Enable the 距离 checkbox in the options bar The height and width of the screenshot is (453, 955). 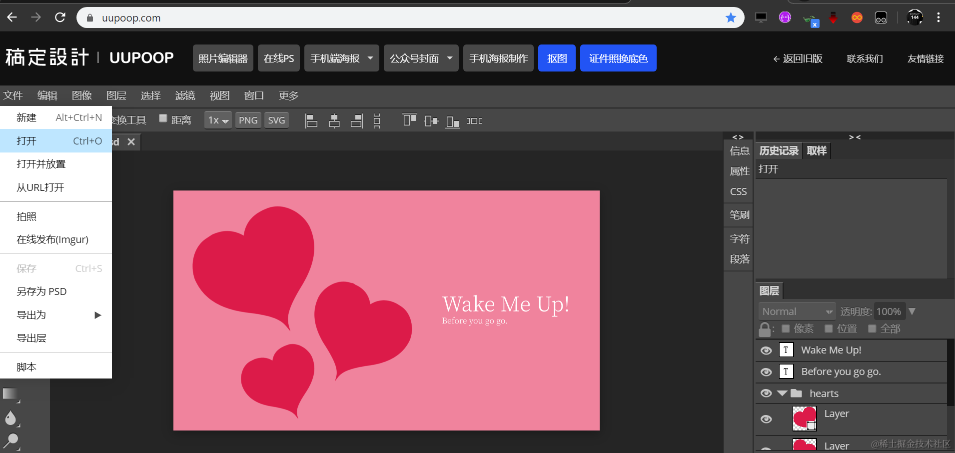point(163,118)
